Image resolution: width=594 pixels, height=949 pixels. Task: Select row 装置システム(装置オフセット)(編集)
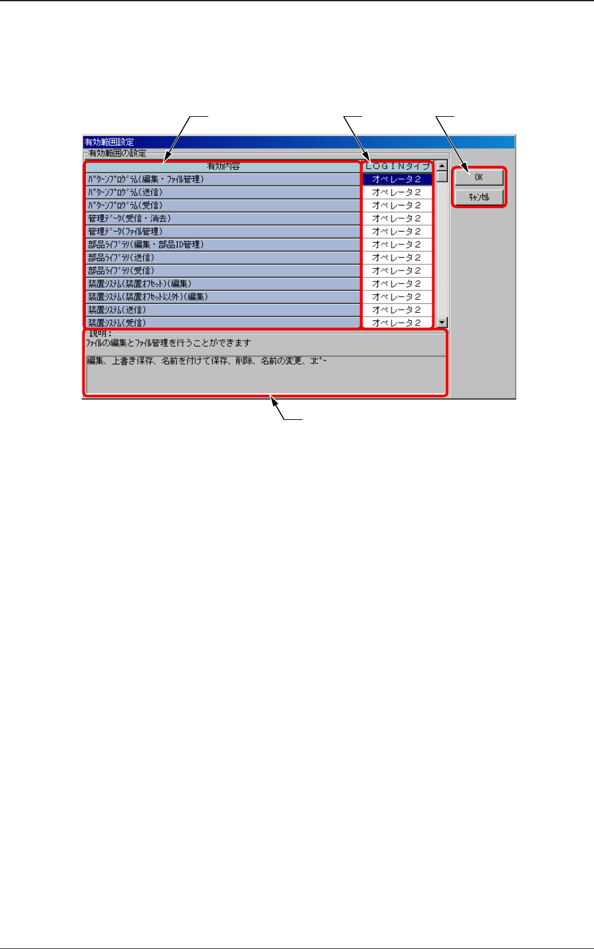[x=223, y=284]
